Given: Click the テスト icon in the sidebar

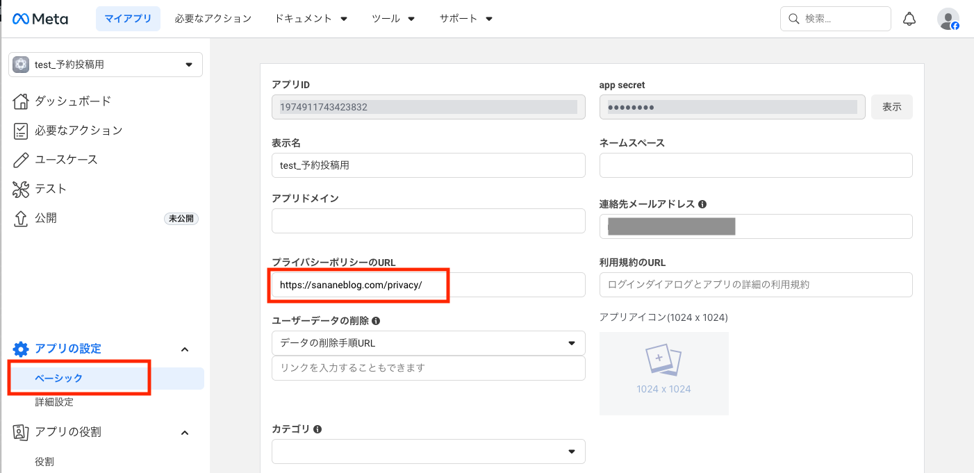Looking at the screenshot, I should [x=21, y=188].
